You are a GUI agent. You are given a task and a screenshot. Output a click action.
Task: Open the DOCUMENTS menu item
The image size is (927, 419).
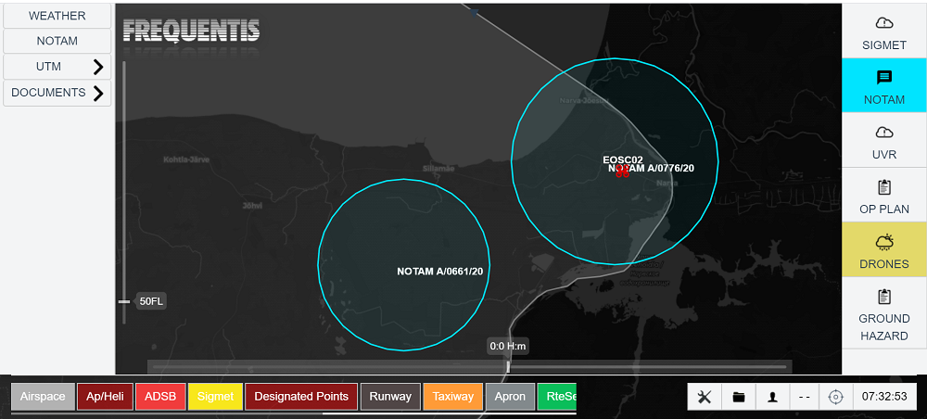pyautogui.click(x=57, y=93)
